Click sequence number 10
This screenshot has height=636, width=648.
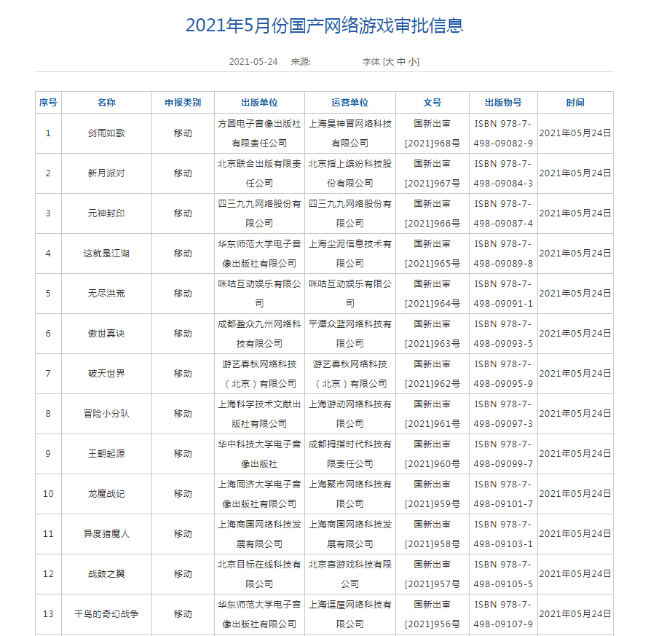pyautogui.click(x=48, y=494)
